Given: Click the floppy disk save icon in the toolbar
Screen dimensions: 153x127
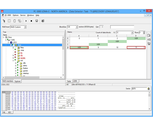Looking at the screenshot, I should 37,21.
